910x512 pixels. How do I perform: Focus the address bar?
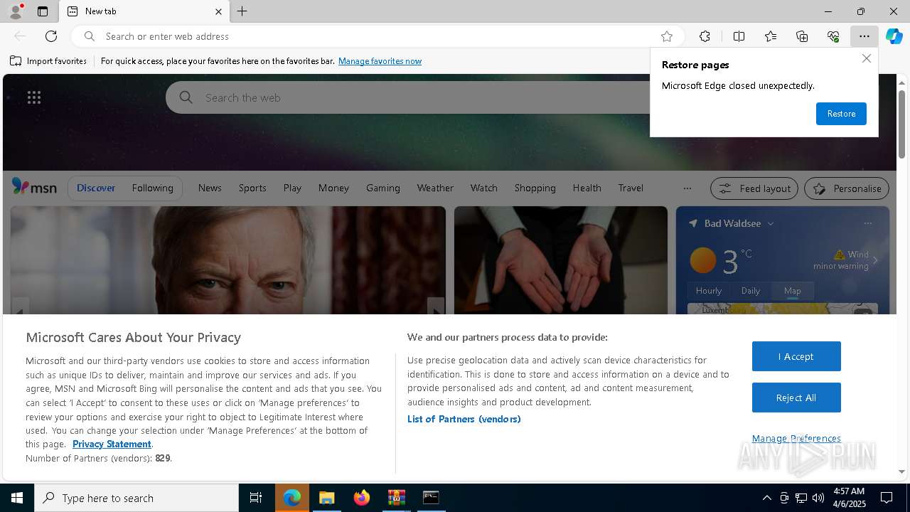pos(377,36)
